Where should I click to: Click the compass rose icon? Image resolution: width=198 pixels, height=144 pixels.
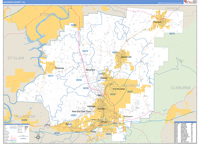38,137
